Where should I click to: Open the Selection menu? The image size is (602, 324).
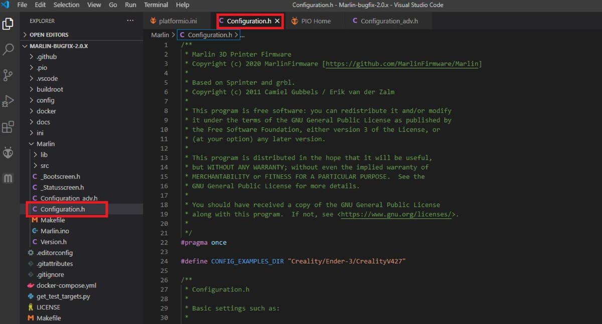point(66,5)
